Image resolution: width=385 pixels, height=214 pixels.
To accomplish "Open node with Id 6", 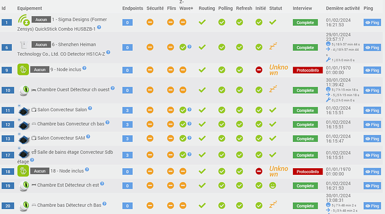I will 7,47.
